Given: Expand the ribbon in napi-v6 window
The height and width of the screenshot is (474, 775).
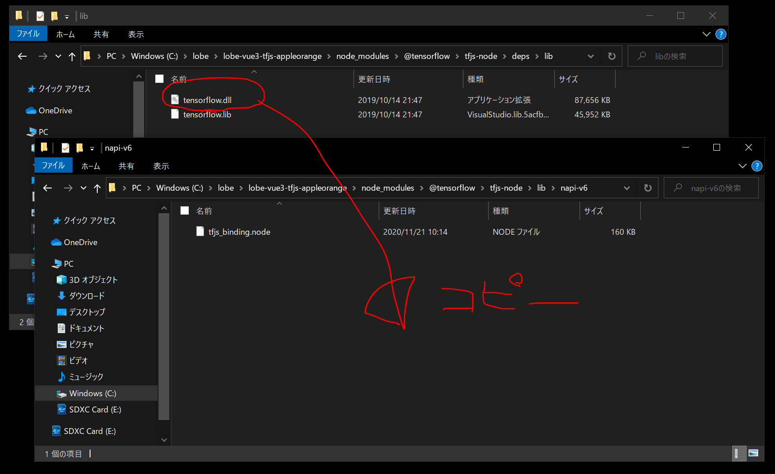Looking at the screenshot, I should 743,166.
